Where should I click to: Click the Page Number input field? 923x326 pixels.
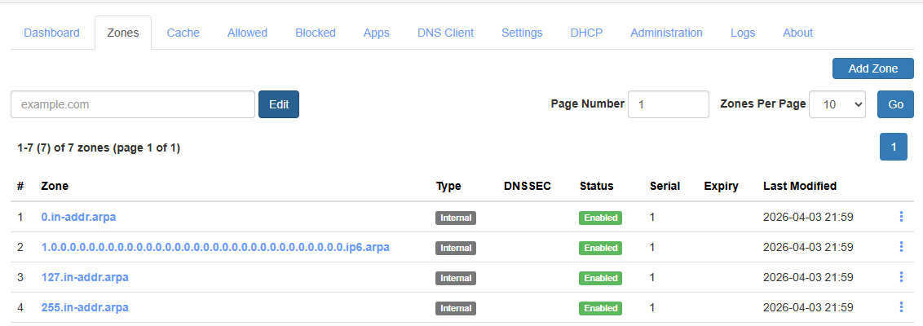(x=668, y=104)
